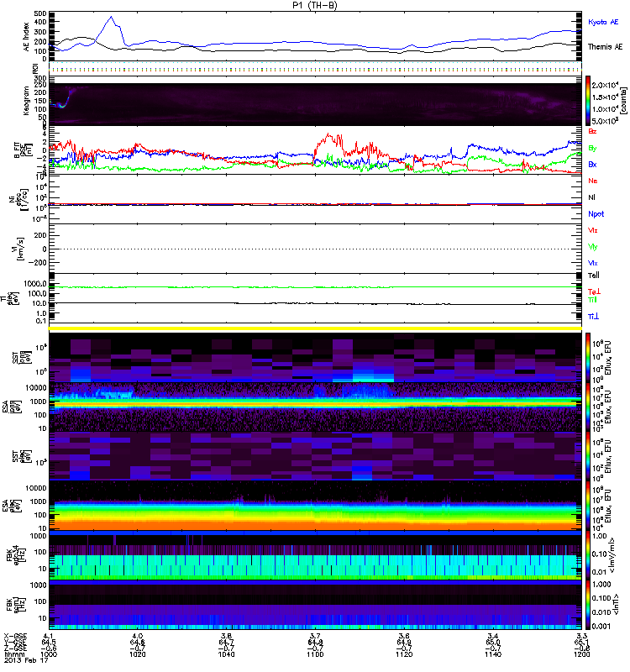This screenshot has height=672, width=630.
Task: Click the 1000 time tick label
Action: click(x=49, y=654)
